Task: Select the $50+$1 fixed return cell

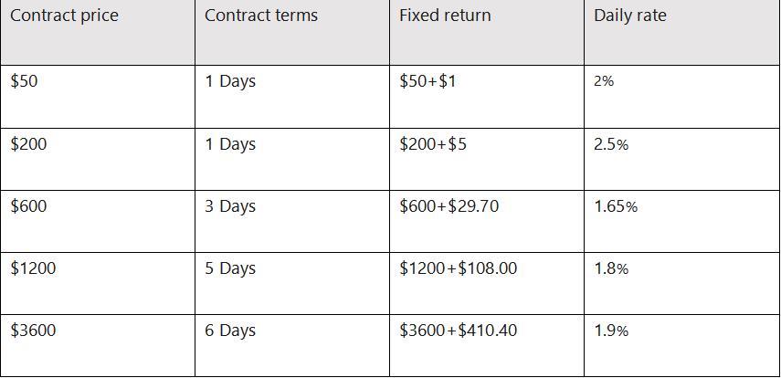Action: 427,81
